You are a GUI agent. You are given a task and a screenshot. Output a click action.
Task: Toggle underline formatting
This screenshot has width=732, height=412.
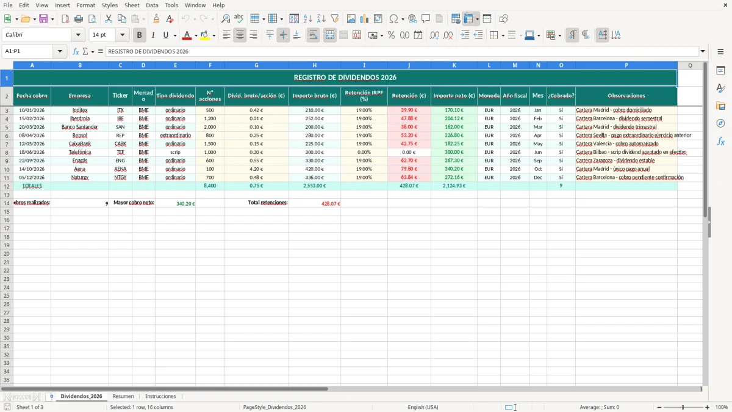coord(165,35)
